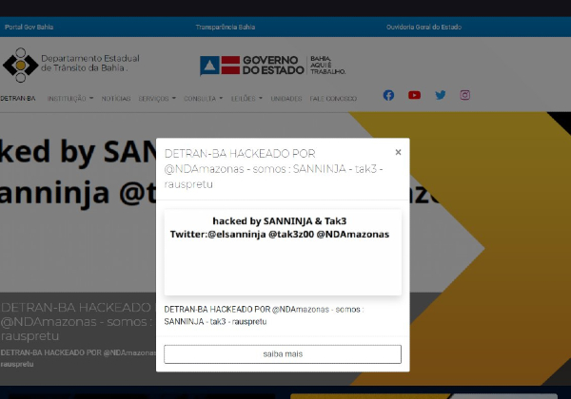Screen dimensions: 571x399
Task: Click the saiba mais button
Action: click(x=283, y=354)
